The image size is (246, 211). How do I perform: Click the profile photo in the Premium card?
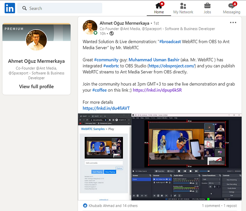pyautogui.click(x=36, y=40)
